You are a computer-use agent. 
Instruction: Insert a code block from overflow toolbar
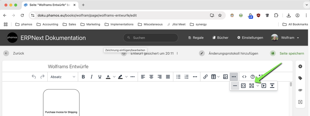pos(243,86)
